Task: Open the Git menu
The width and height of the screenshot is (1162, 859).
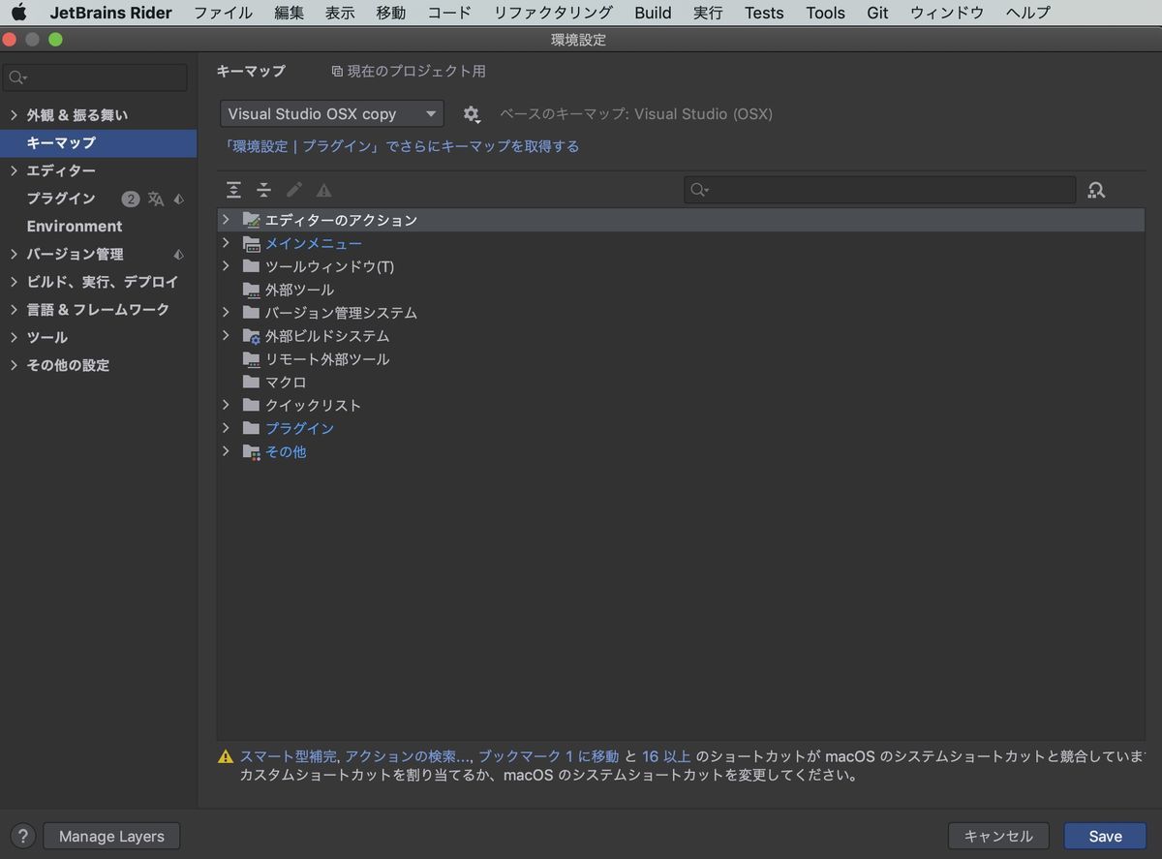Action: (x=877, y=13)
